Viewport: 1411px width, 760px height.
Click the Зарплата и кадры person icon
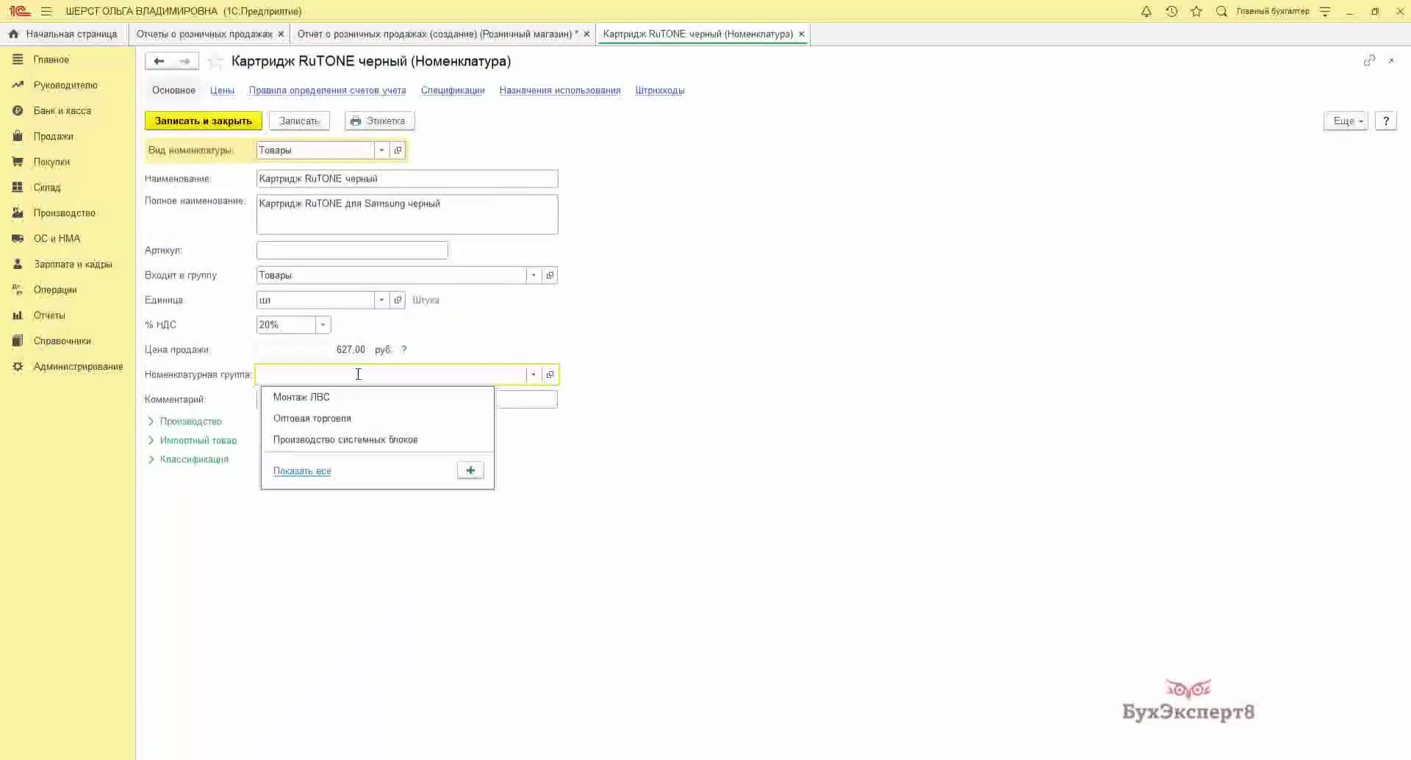(x=18, y=264)
